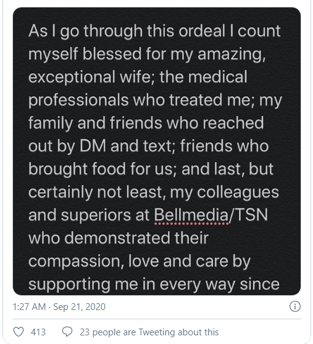Screen dimensions: 313x344
Task: Click 'family and friends who reached' line
Action: coord(146,123)
